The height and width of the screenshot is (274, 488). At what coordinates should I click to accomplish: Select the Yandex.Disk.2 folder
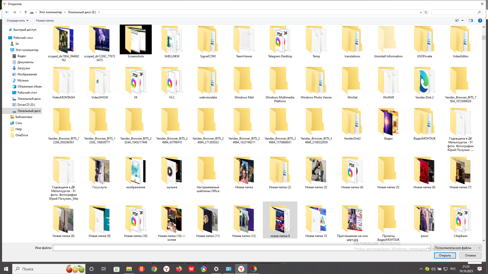[x=424, y=83]
